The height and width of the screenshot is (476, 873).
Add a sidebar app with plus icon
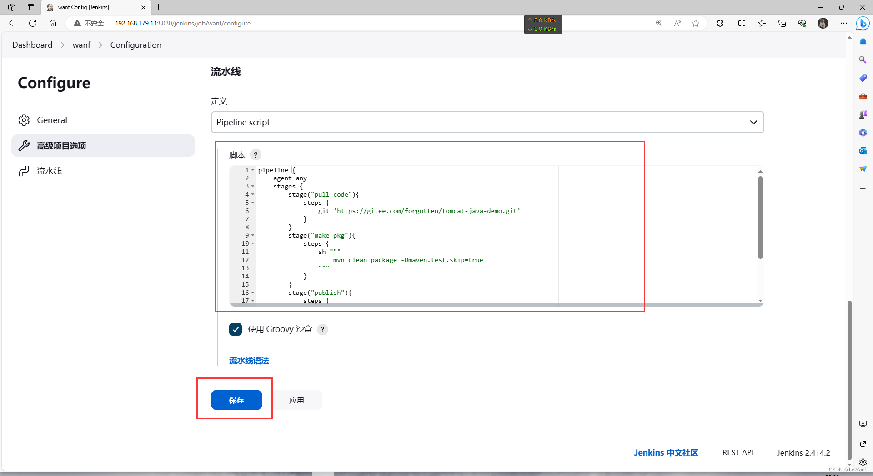coord(863,188)
